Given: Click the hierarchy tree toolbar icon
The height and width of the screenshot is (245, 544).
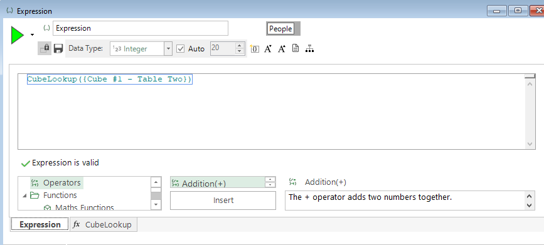Looking at the screenshot, I should (309, 49).
